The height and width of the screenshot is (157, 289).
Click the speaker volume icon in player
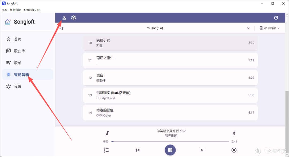[234, 133]
